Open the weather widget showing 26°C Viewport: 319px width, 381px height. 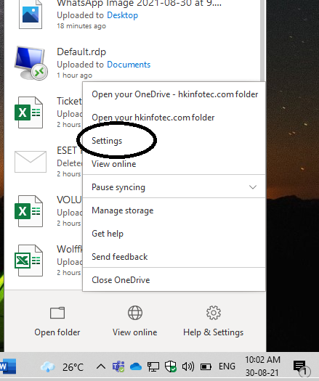(62, 367)
